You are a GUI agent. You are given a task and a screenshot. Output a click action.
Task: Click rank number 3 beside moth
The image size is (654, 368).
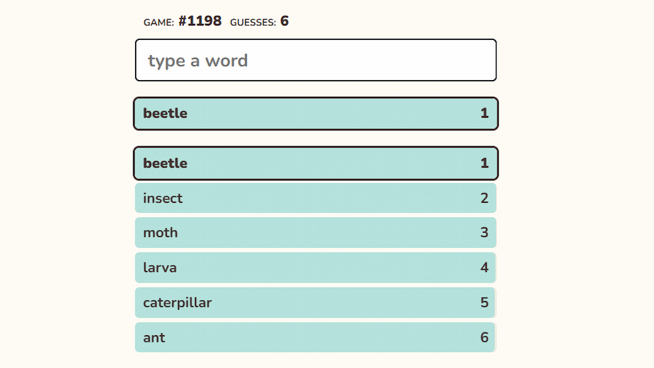click(x=485, y=233)
